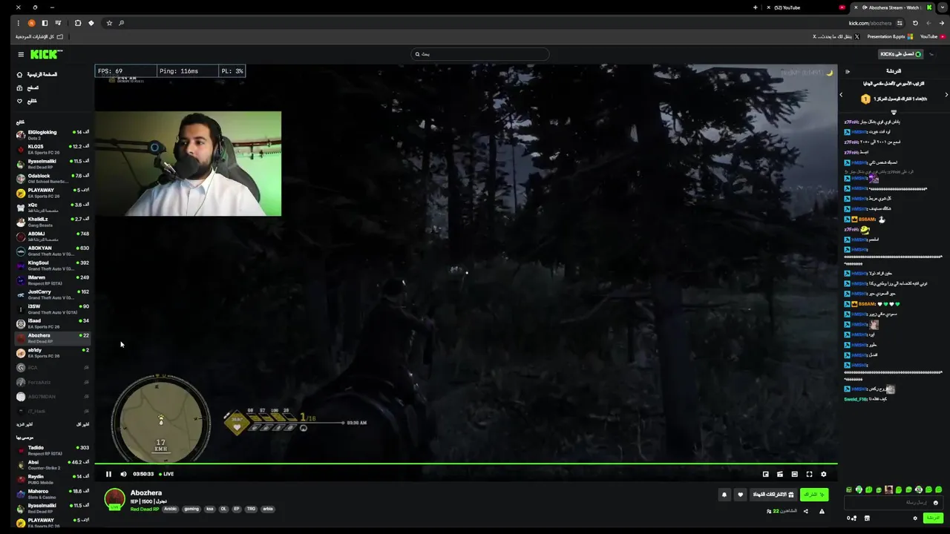Open ab1dy channel in sidebar
Viewport: 950px width, 534px height.
(x=53, y=352)
